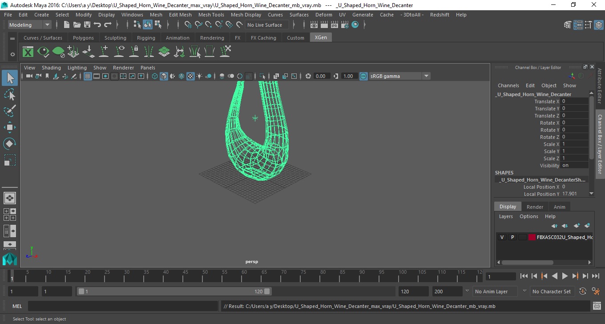Step forward one key

[575, 276]
